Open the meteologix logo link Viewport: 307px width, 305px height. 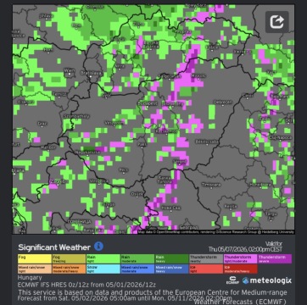point(267,280)
